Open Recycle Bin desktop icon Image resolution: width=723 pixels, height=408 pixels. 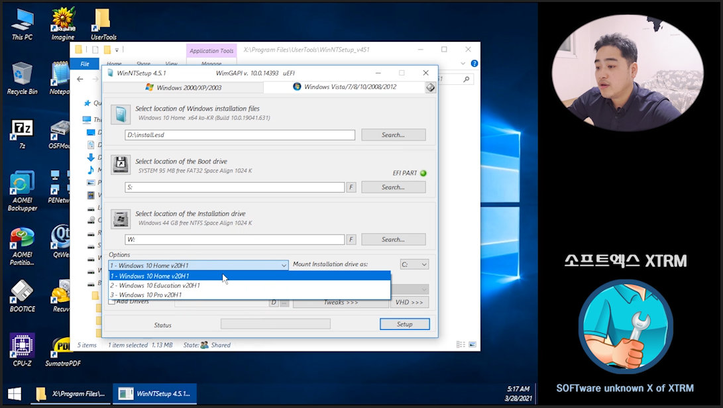(x=22, y=79)
